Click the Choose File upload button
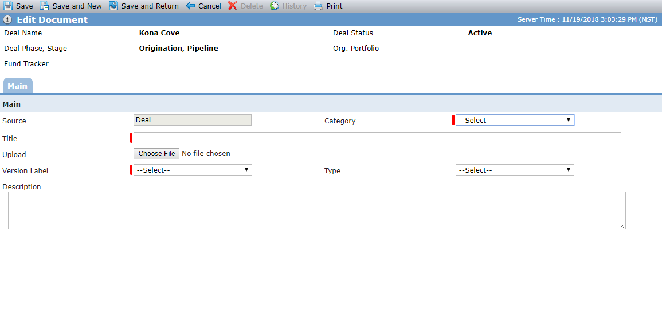662x323 pixels. pyautogui.click(x=156, y=154)
